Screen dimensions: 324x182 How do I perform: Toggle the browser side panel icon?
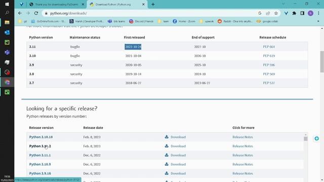[302, 13]
